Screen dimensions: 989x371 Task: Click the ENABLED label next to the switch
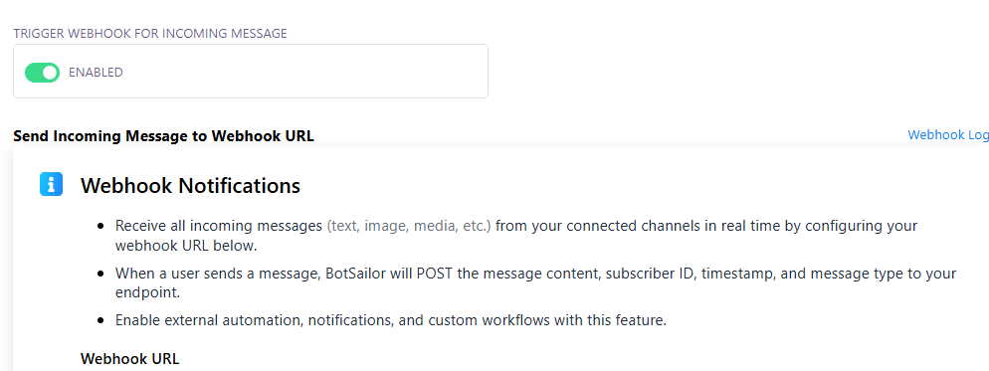point(96,73)
